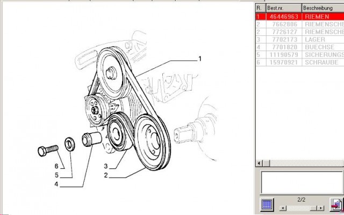Select the LAGER row 7702173
Image resolution: width=344 pixels, height=215 pixels.
[x=298, y=39]
